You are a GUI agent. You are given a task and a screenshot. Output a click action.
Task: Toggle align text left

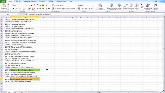38,9
